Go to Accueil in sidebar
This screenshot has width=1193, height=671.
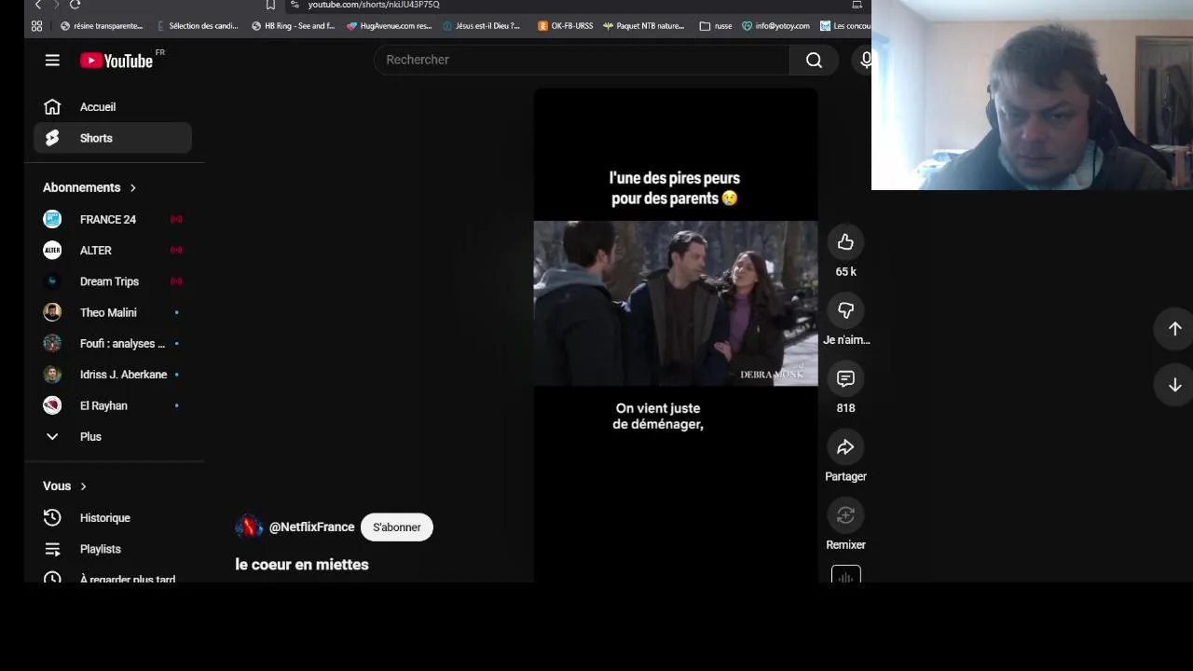pos(113,107)
